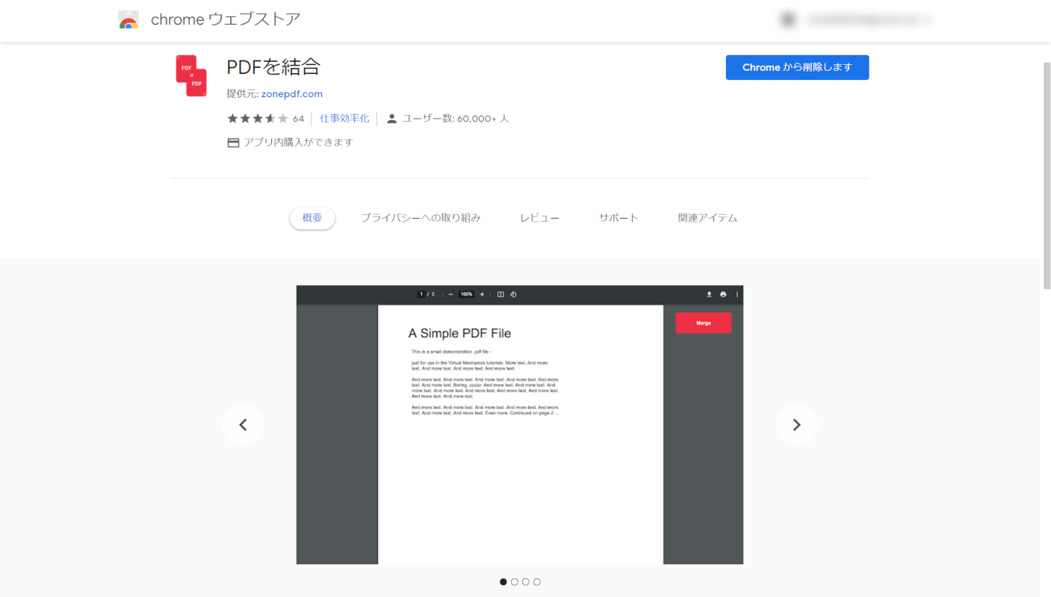The image size is (1051, 597).
Task: Click the PDFを結合 title text
Action: coord(273,67)
